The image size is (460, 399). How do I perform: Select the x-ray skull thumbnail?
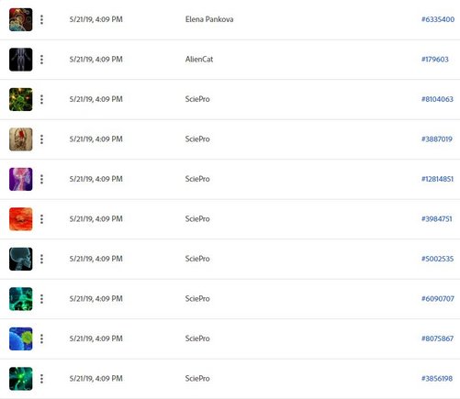(21, 259)
